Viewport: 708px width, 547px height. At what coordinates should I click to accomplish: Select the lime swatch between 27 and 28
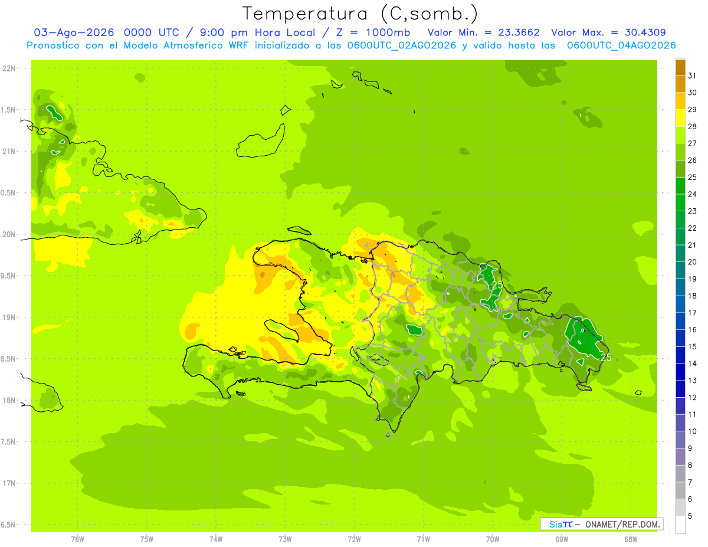pos(680,135)
